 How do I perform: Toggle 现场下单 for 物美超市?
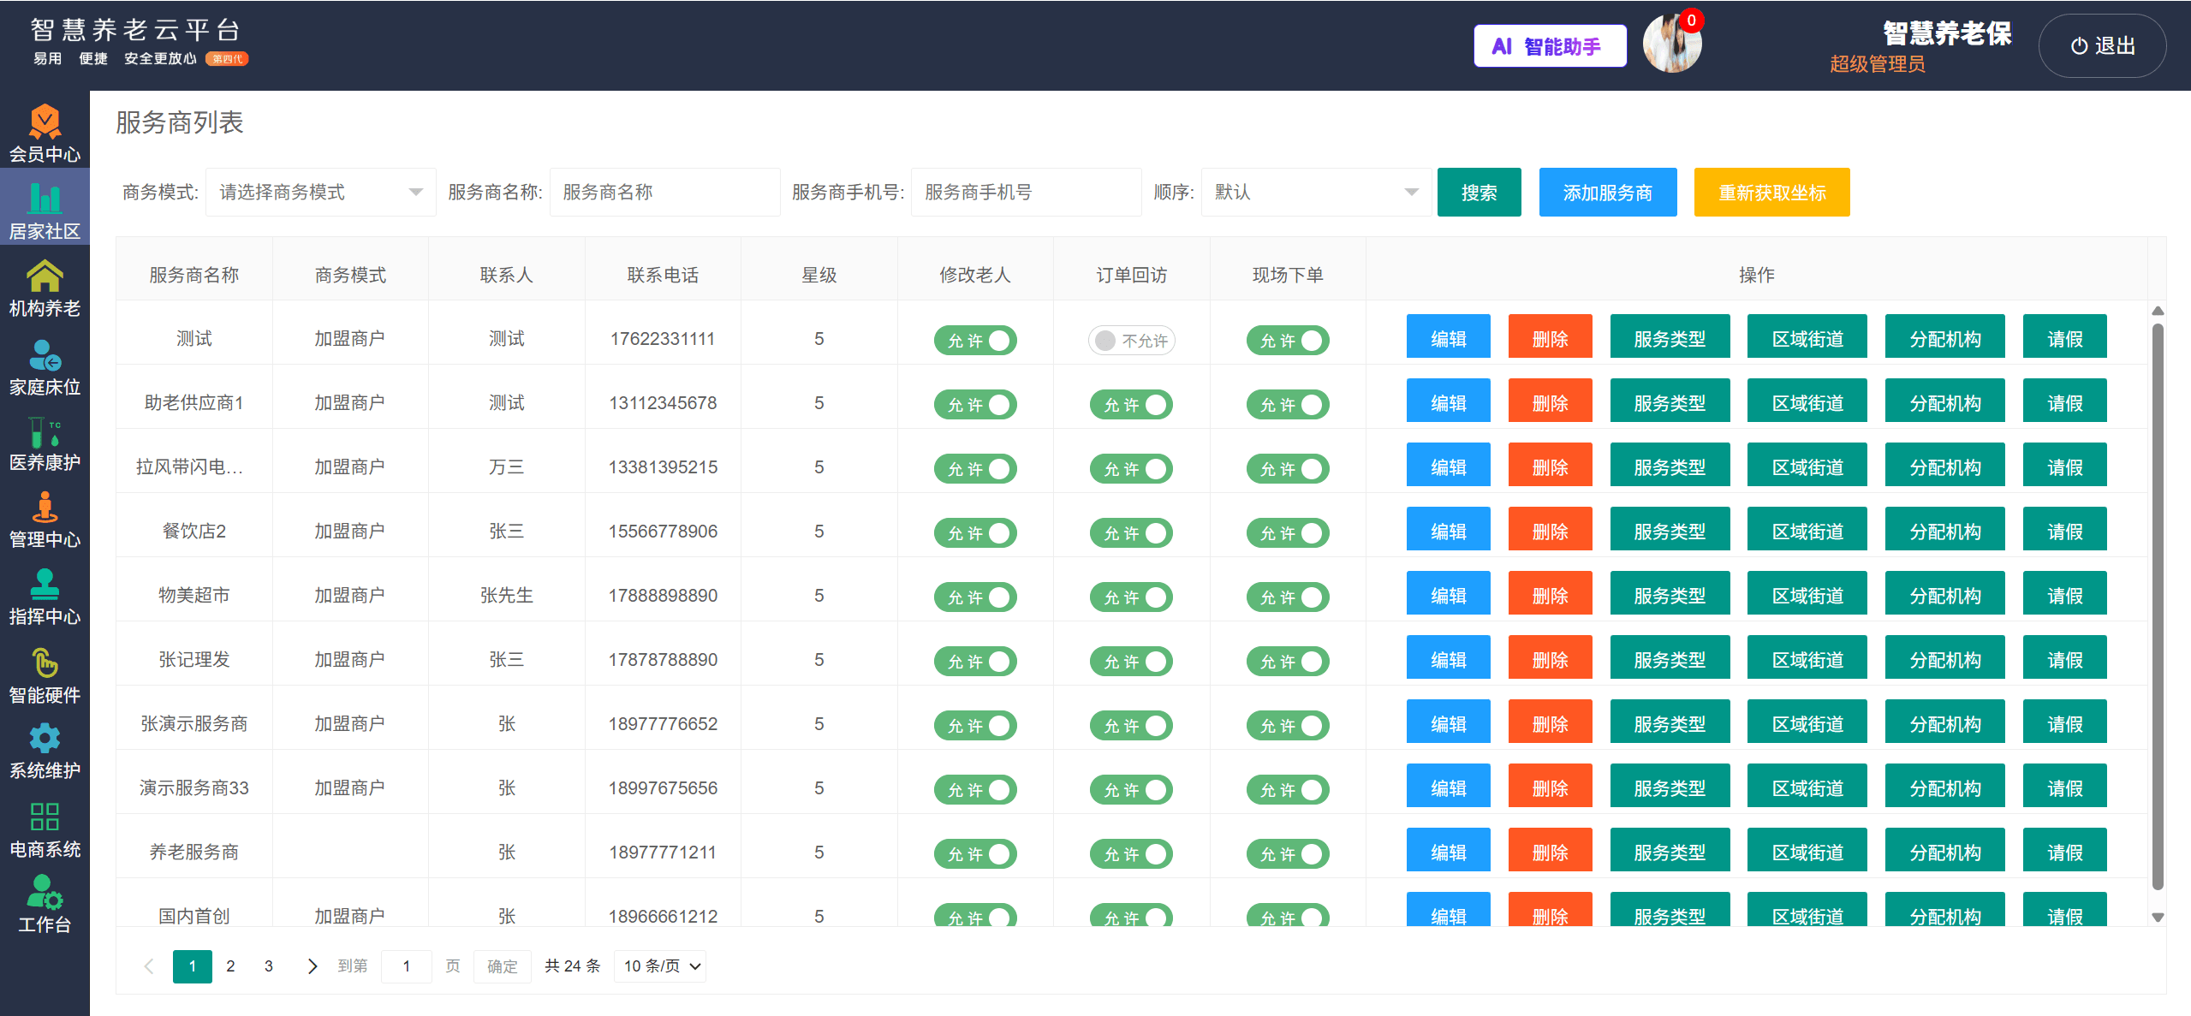(x=1288, y=597)
